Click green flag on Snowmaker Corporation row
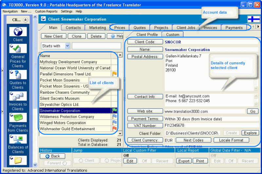This screenshot has height=174, width=262. point(114,110)
